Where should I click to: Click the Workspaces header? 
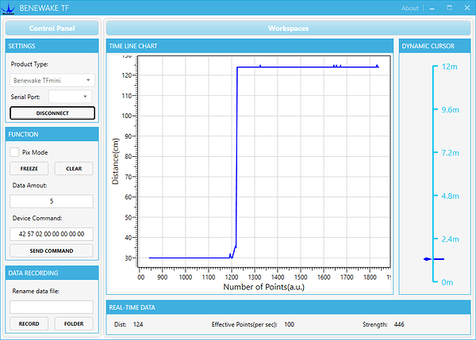[288, 29]
